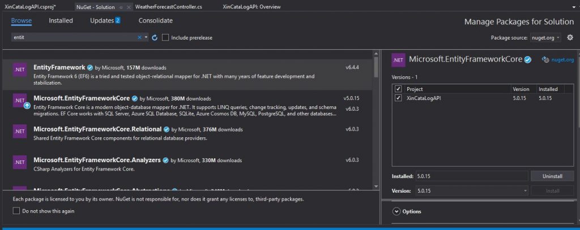Select Microsoft.EntityFrameworkCore.Analyzers package title

click(x=97, y=160)
